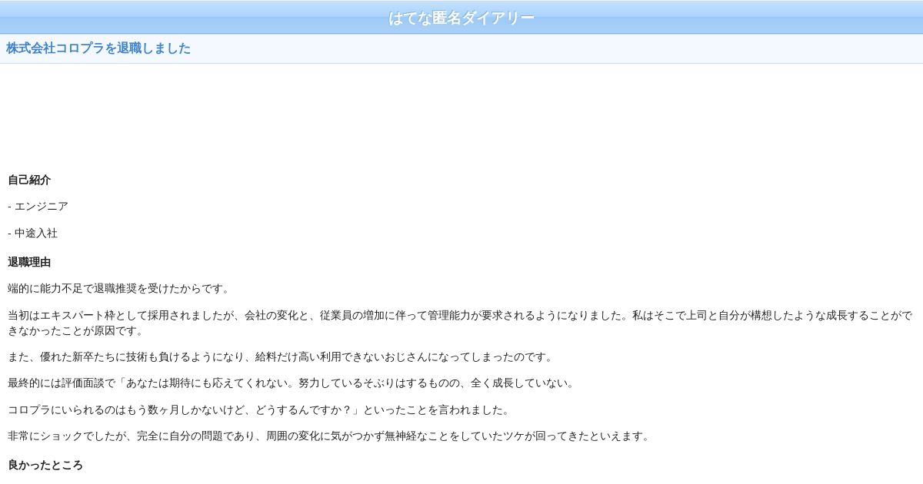Click the paragraph starting 当初はエキスパート枠

click(460, 323)
